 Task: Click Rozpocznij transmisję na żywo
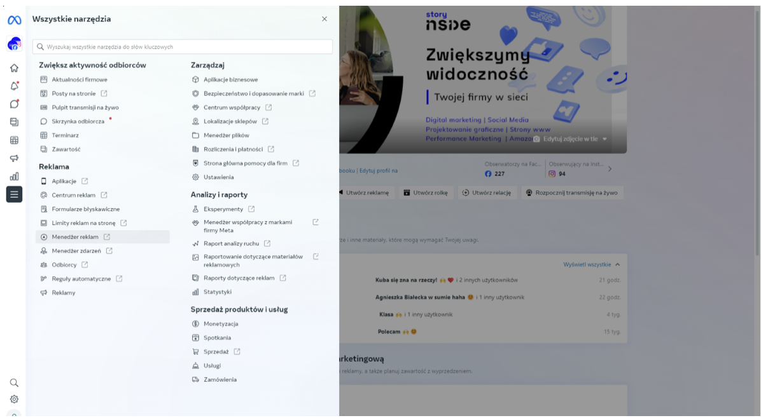[x=572, y=192]
